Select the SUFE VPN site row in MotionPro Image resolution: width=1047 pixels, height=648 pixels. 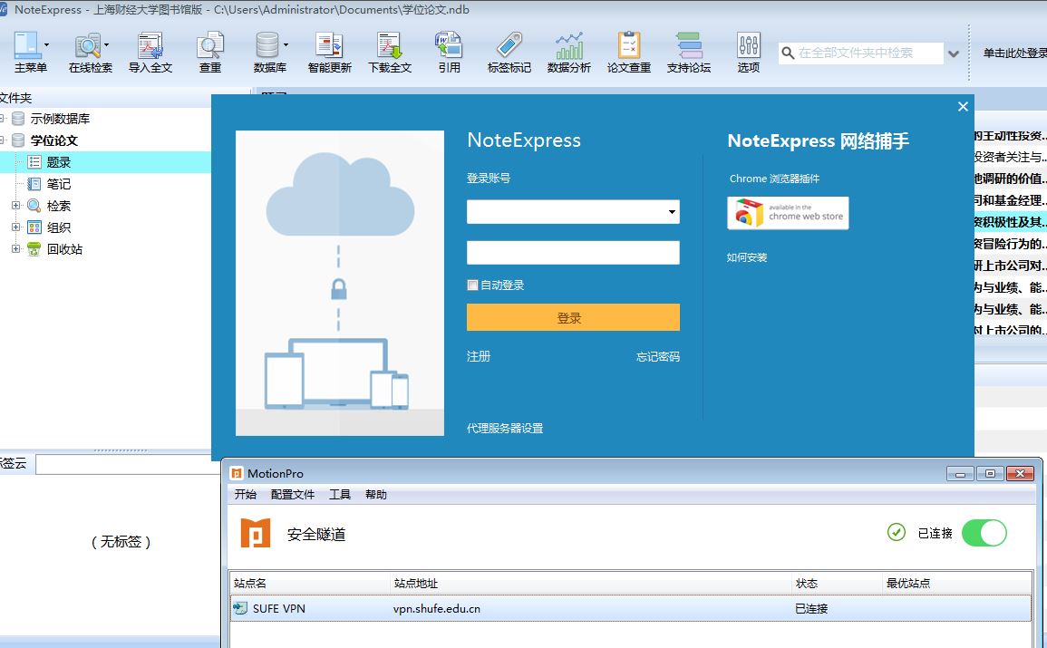[630, 609]
